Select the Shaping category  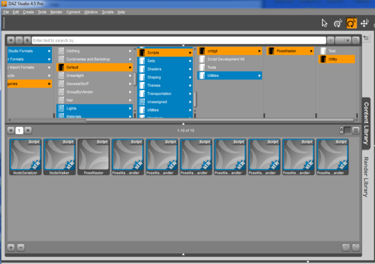click(165, 78)
